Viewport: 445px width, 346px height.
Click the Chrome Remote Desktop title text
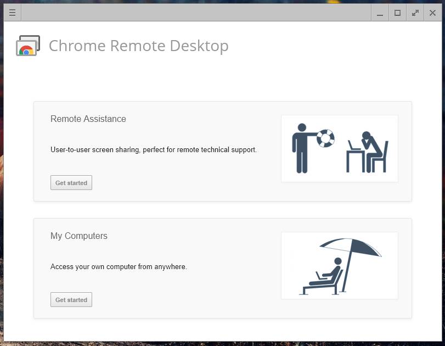coord(138,46)
